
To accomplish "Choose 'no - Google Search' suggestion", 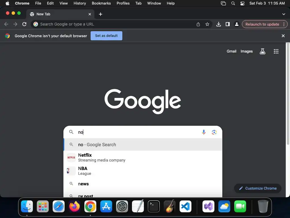I will (143, 144).
